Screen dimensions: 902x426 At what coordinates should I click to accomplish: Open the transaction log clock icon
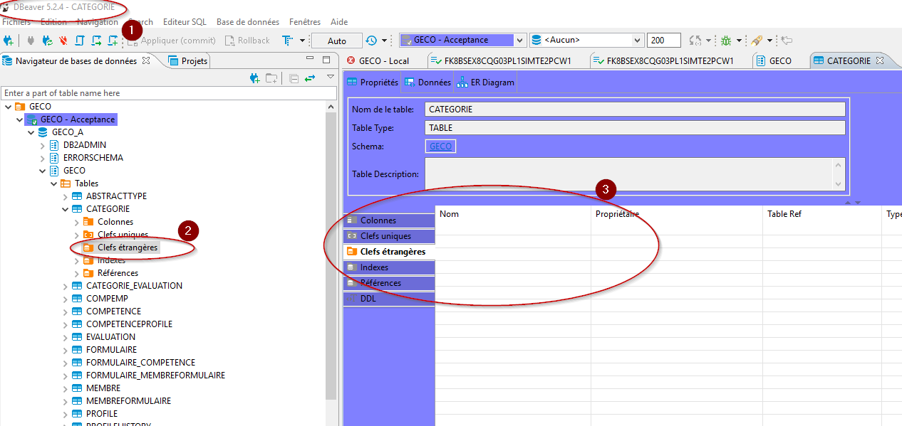click(371, 41)
